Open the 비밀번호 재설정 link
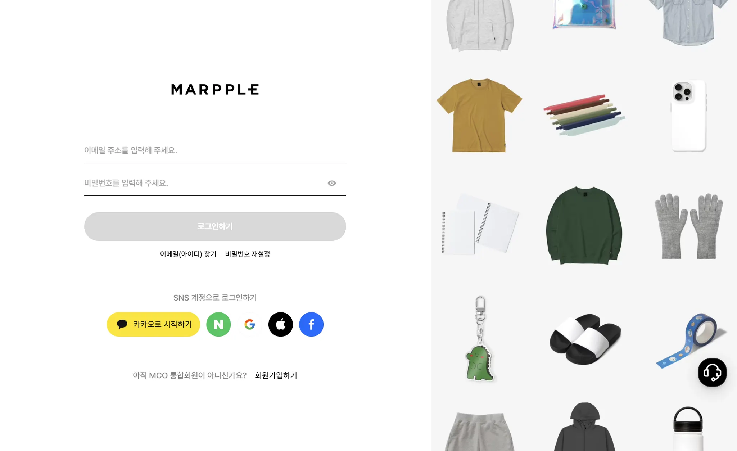Image resolution: width=737 pixels, height=451 pixels. click(248, 254)
